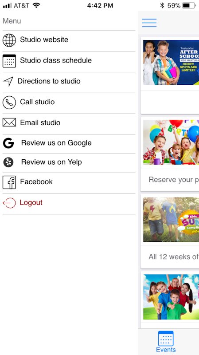Tap the Yelp icon

point(8,162)
